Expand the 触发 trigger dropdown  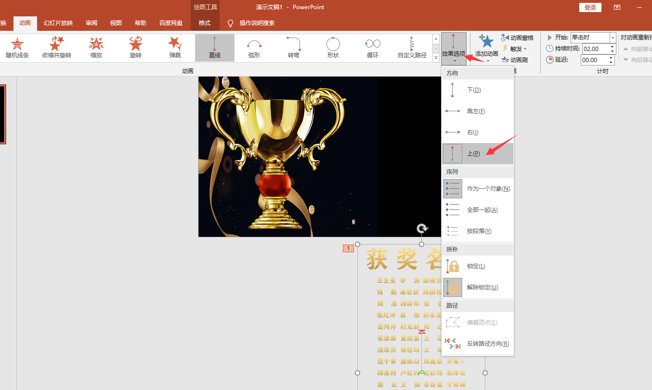click(514, 49)
